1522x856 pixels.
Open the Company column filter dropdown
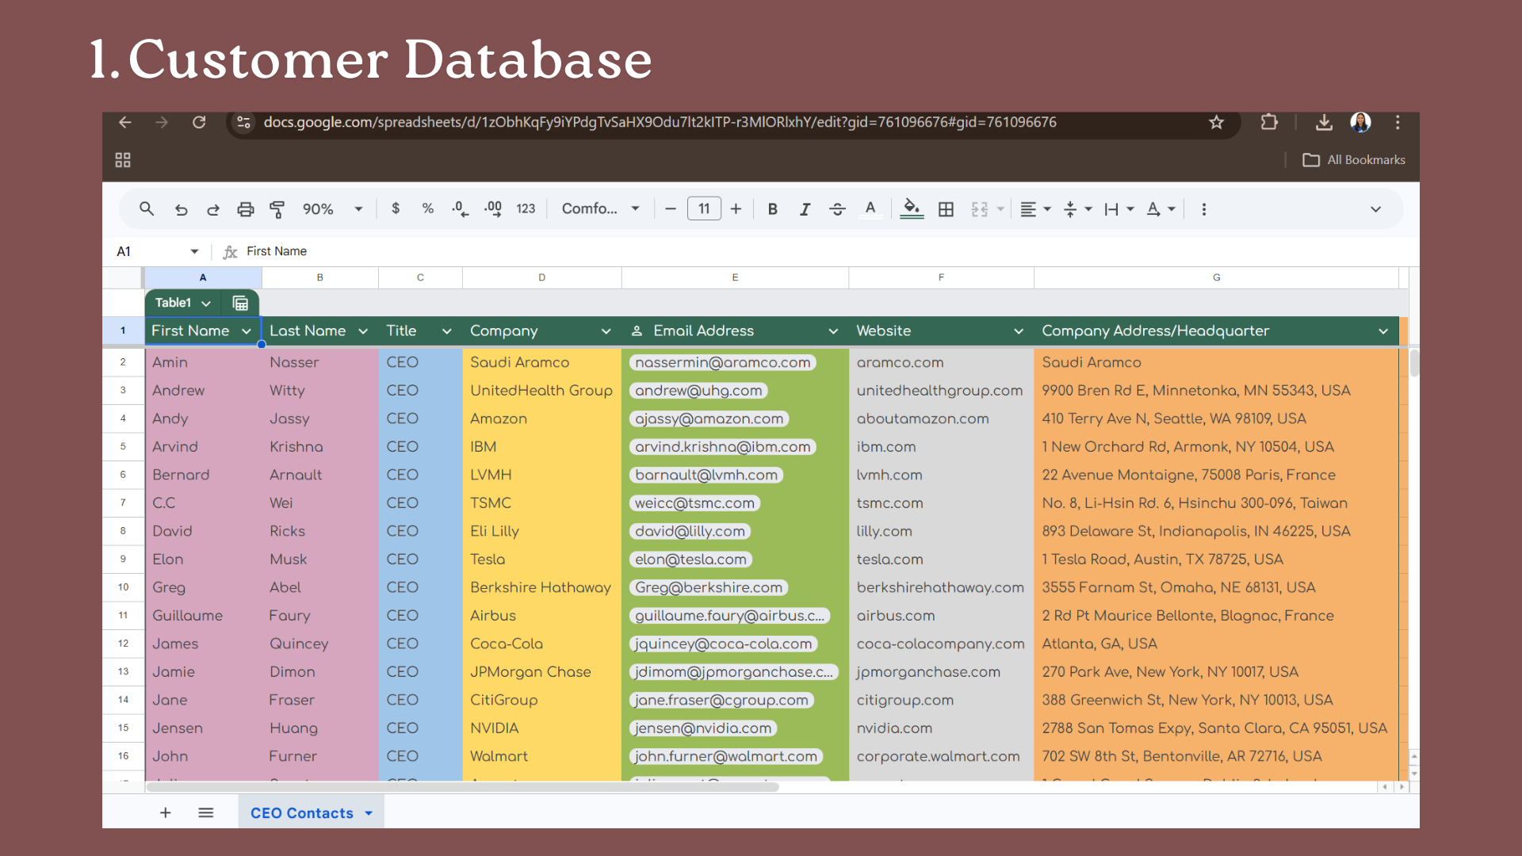(606, 331)
